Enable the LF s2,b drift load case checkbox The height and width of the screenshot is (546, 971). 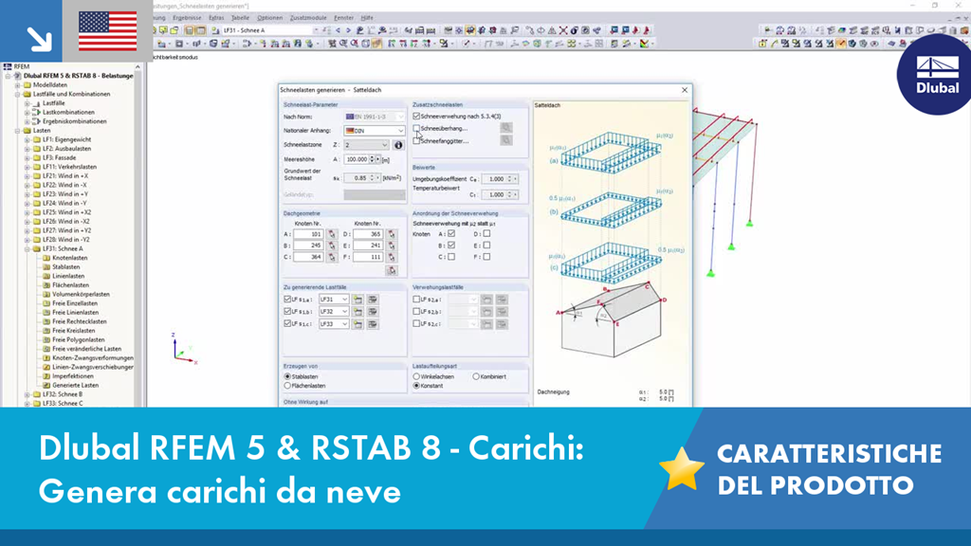(x=416, y=312)
